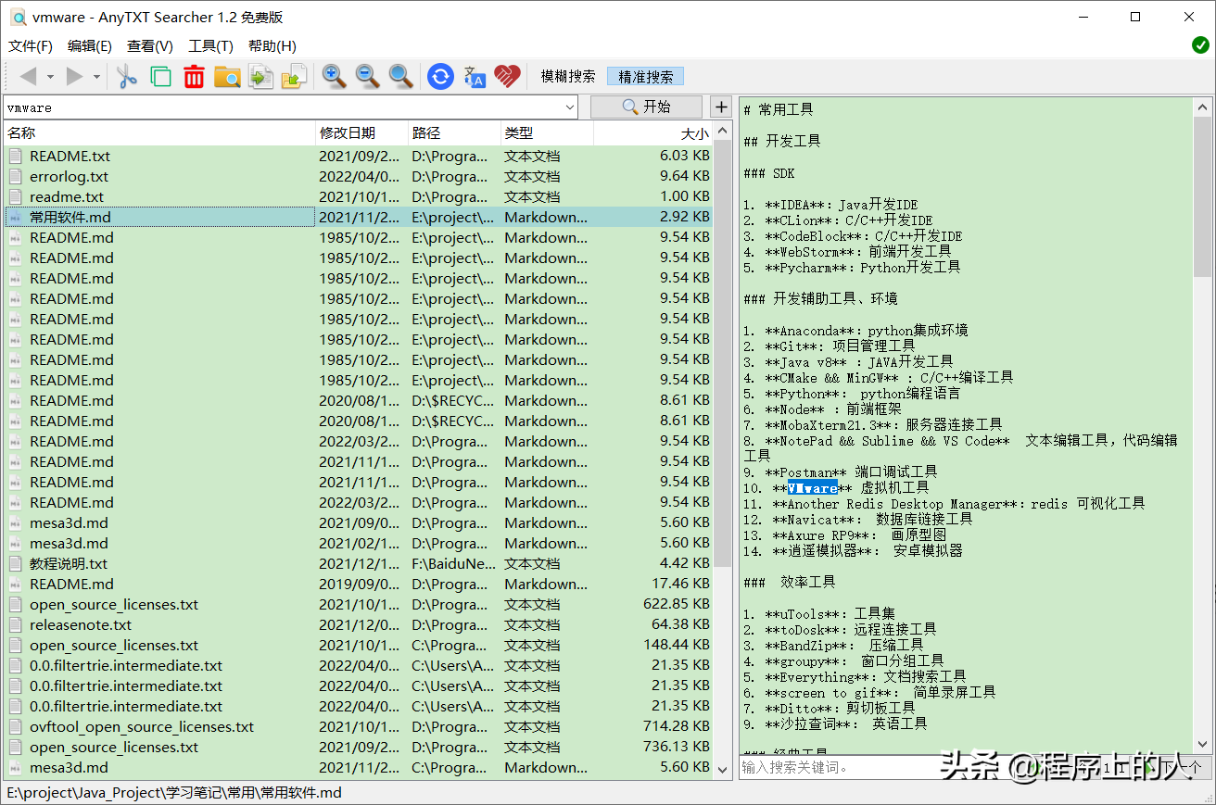The width and height of the screenshot is (1216, 805).
Task: Reset zoom with plain magnifier icon
Action: [400, 77]
